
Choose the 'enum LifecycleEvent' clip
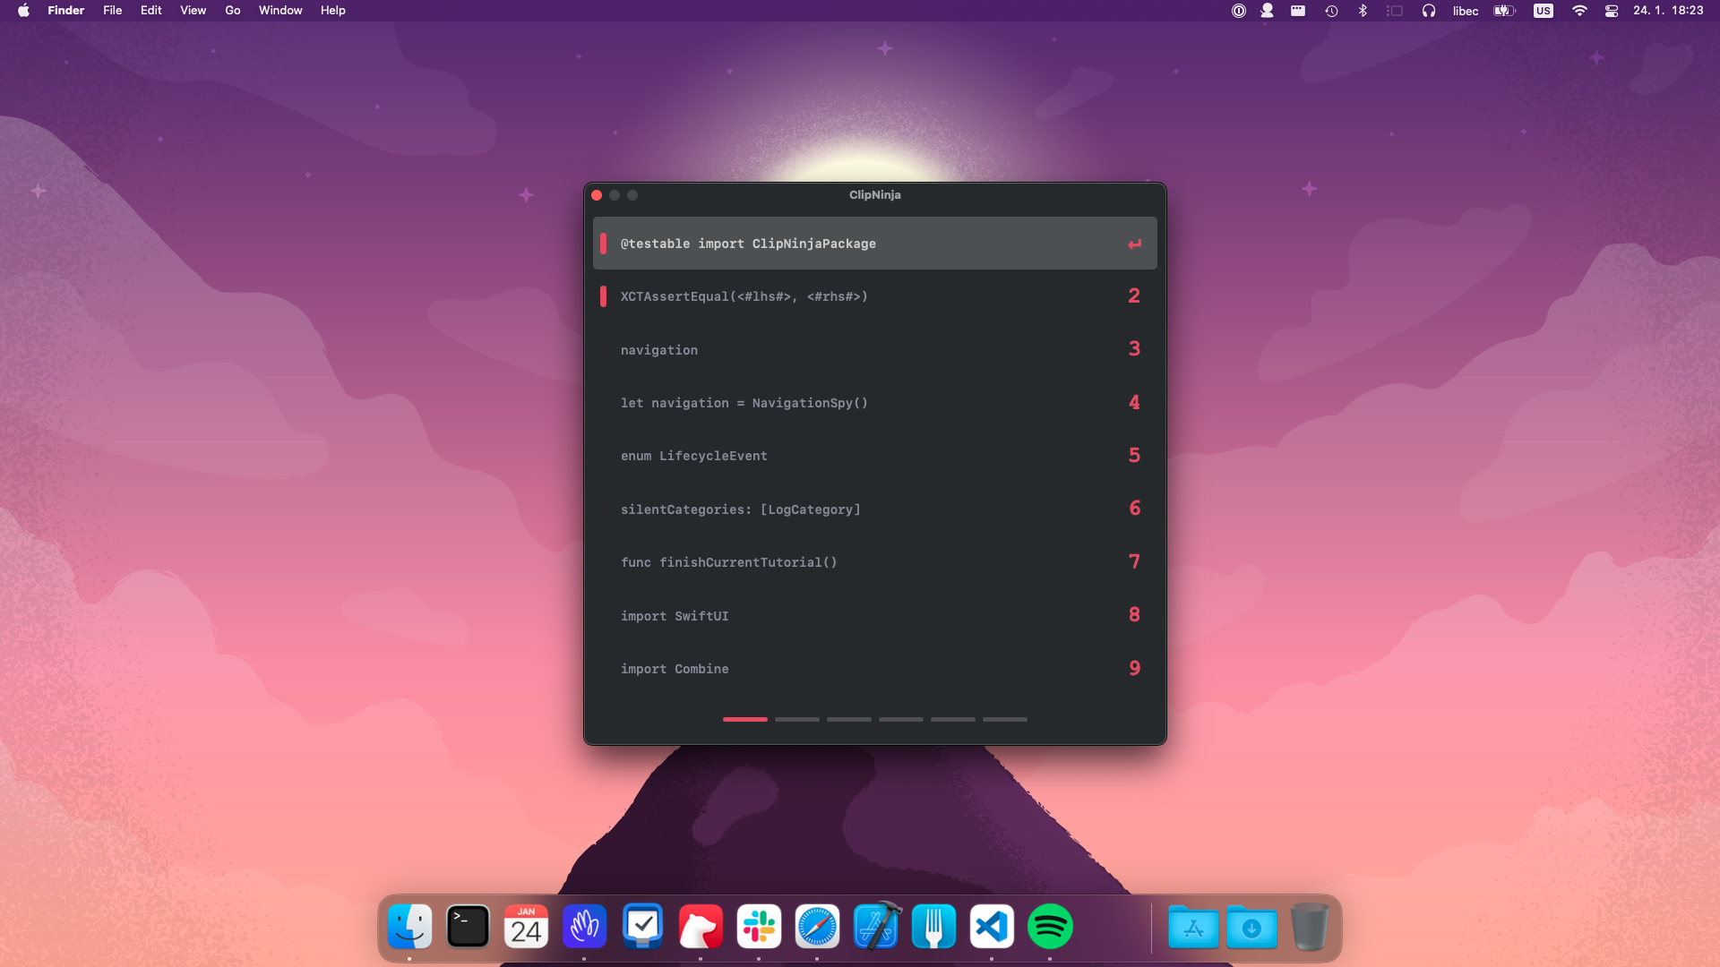(874, 456)
